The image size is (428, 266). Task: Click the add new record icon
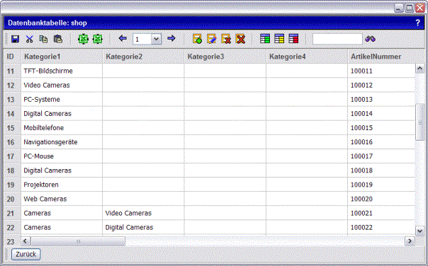[197, 39]
